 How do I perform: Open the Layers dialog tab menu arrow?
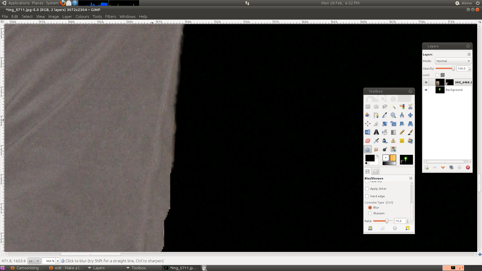click(469, 54)
